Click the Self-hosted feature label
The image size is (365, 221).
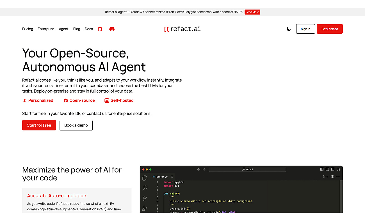(x=119, y=100)
